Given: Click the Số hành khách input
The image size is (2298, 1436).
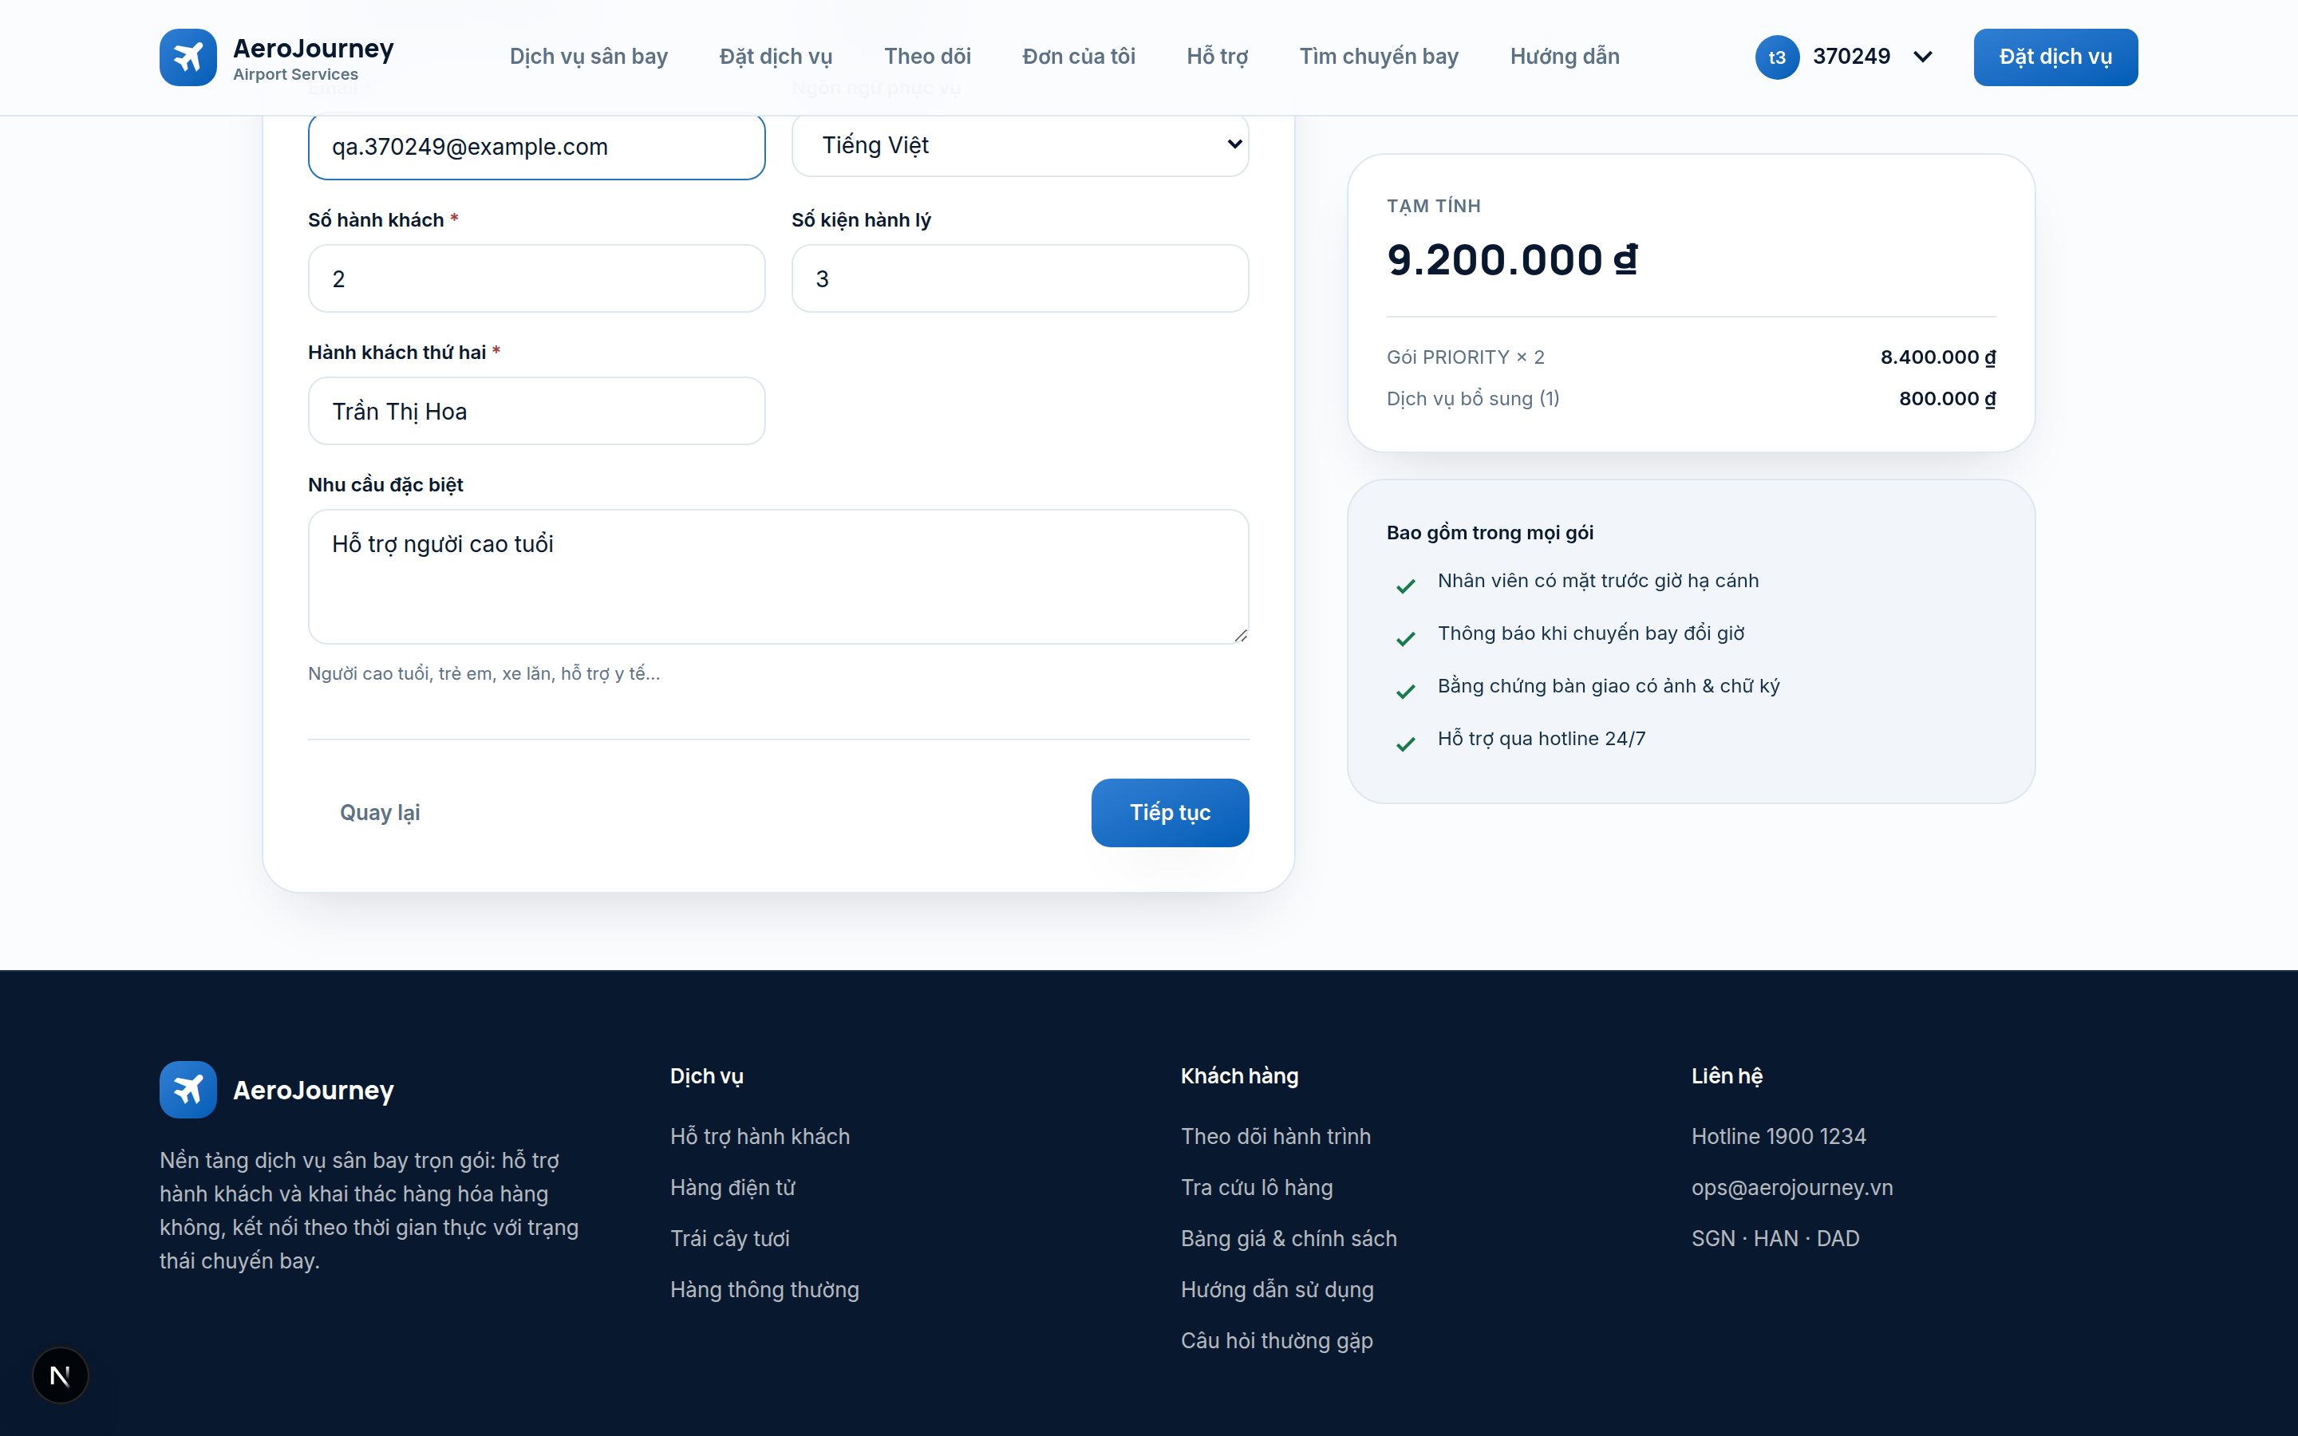Looking at the screenshot, I should pyautogui.click(x=536, y=278).
